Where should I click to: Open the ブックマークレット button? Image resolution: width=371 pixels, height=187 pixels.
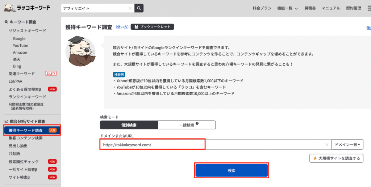click(x=153, y=27)
